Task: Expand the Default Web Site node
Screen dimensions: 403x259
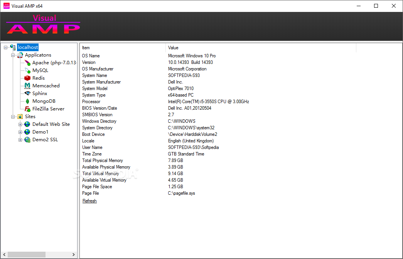Action: pos(20,124)
